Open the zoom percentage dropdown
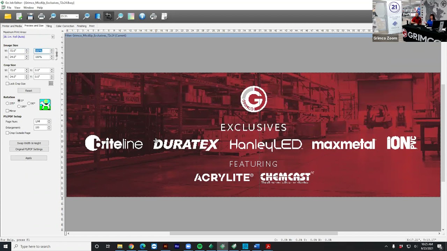Image resolution: width=447 pixels, height=251 pixels. pyautogui.click(x=77, y=16)
